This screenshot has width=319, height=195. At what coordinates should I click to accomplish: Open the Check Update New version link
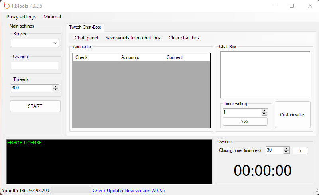coord(129,191)
